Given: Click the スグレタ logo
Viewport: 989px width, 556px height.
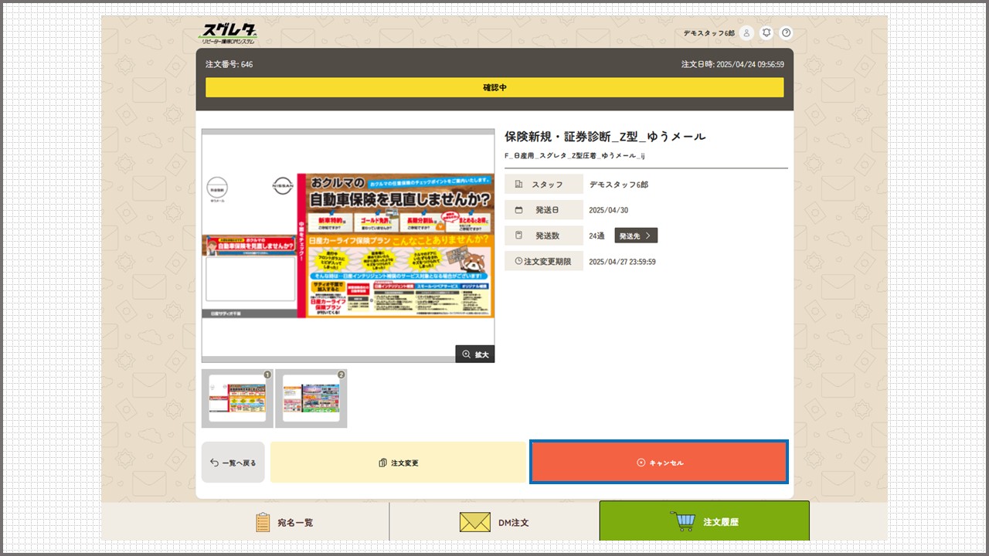Looking at the screenshot, I should tap(229, 34).
